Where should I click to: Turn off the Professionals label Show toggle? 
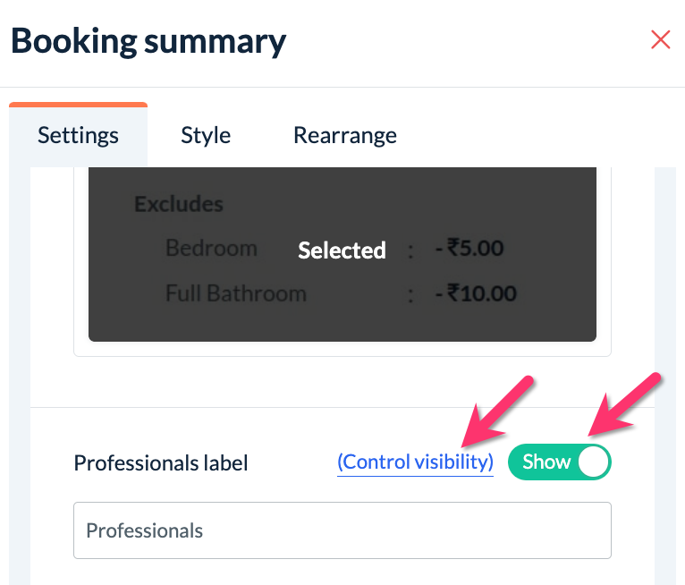[559, 462]
